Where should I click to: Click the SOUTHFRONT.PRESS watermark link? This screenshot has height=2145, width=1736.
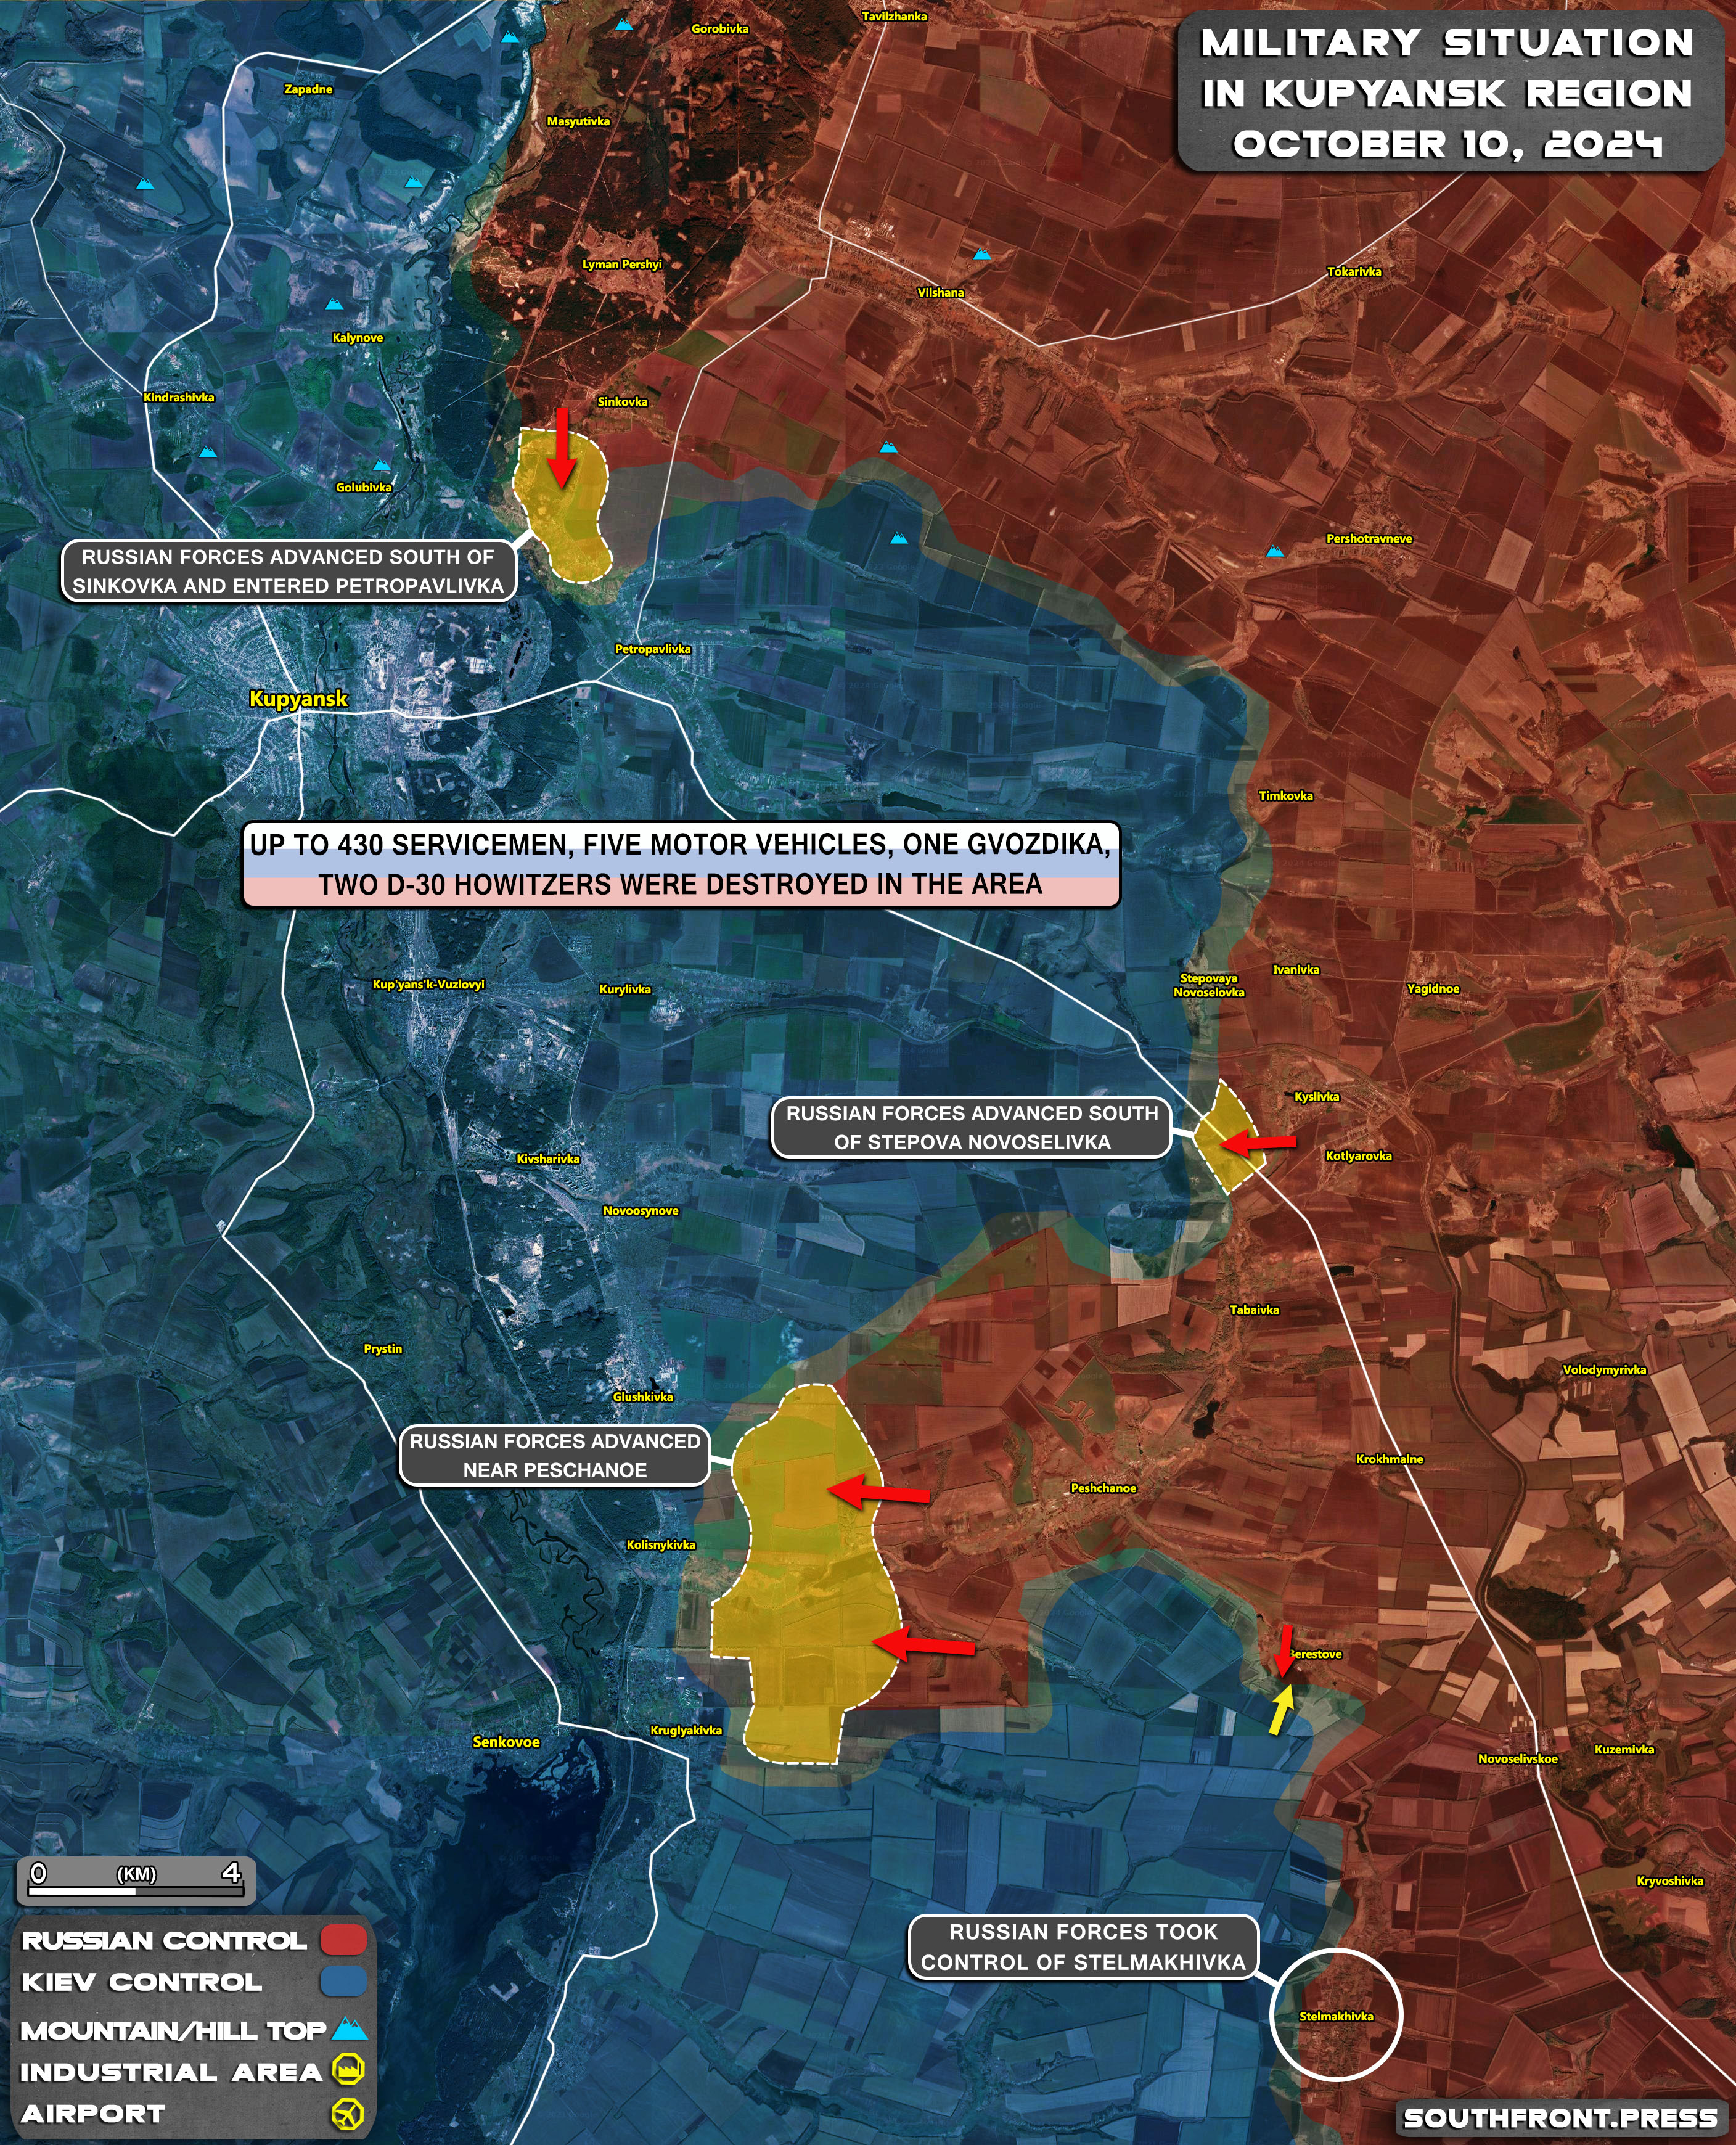(1560, 2118)
